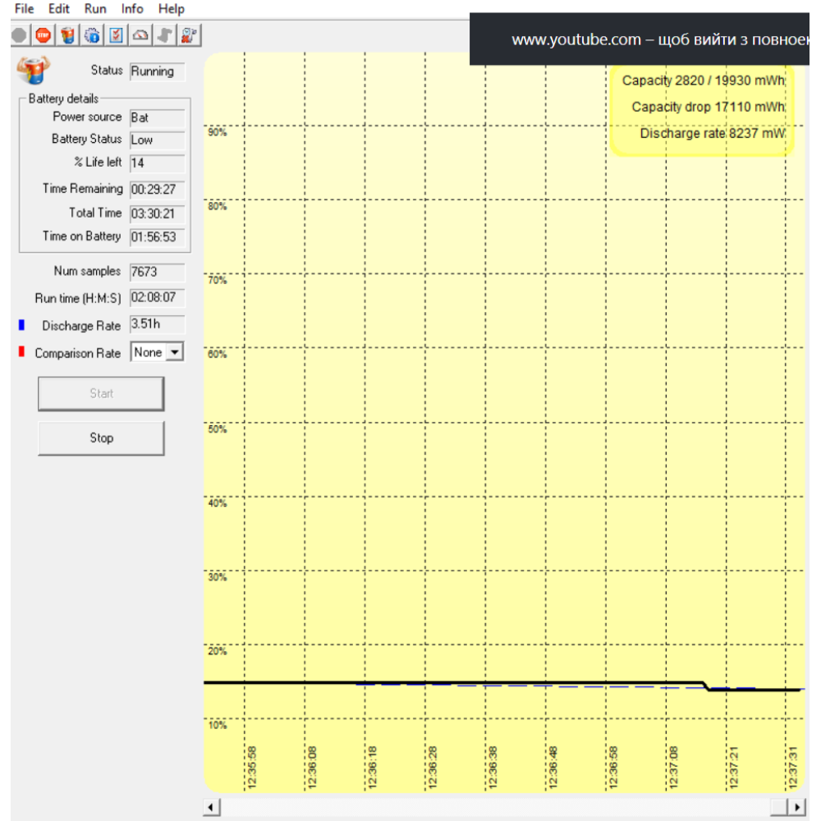Click the red stop sign toolbar icon

click(43, 35)
